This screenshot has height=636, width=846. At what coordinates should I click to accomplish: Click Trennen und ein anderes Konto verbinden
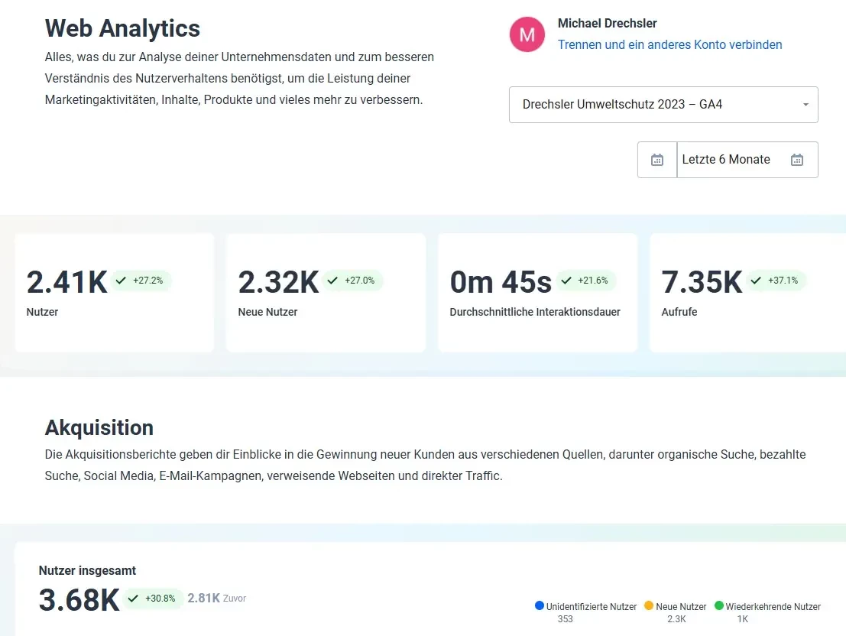(x=669, y=44)
